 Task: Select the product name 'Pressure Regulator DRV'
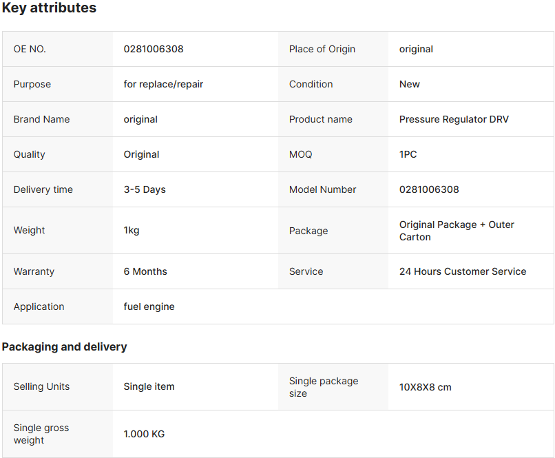click(454, 119)
